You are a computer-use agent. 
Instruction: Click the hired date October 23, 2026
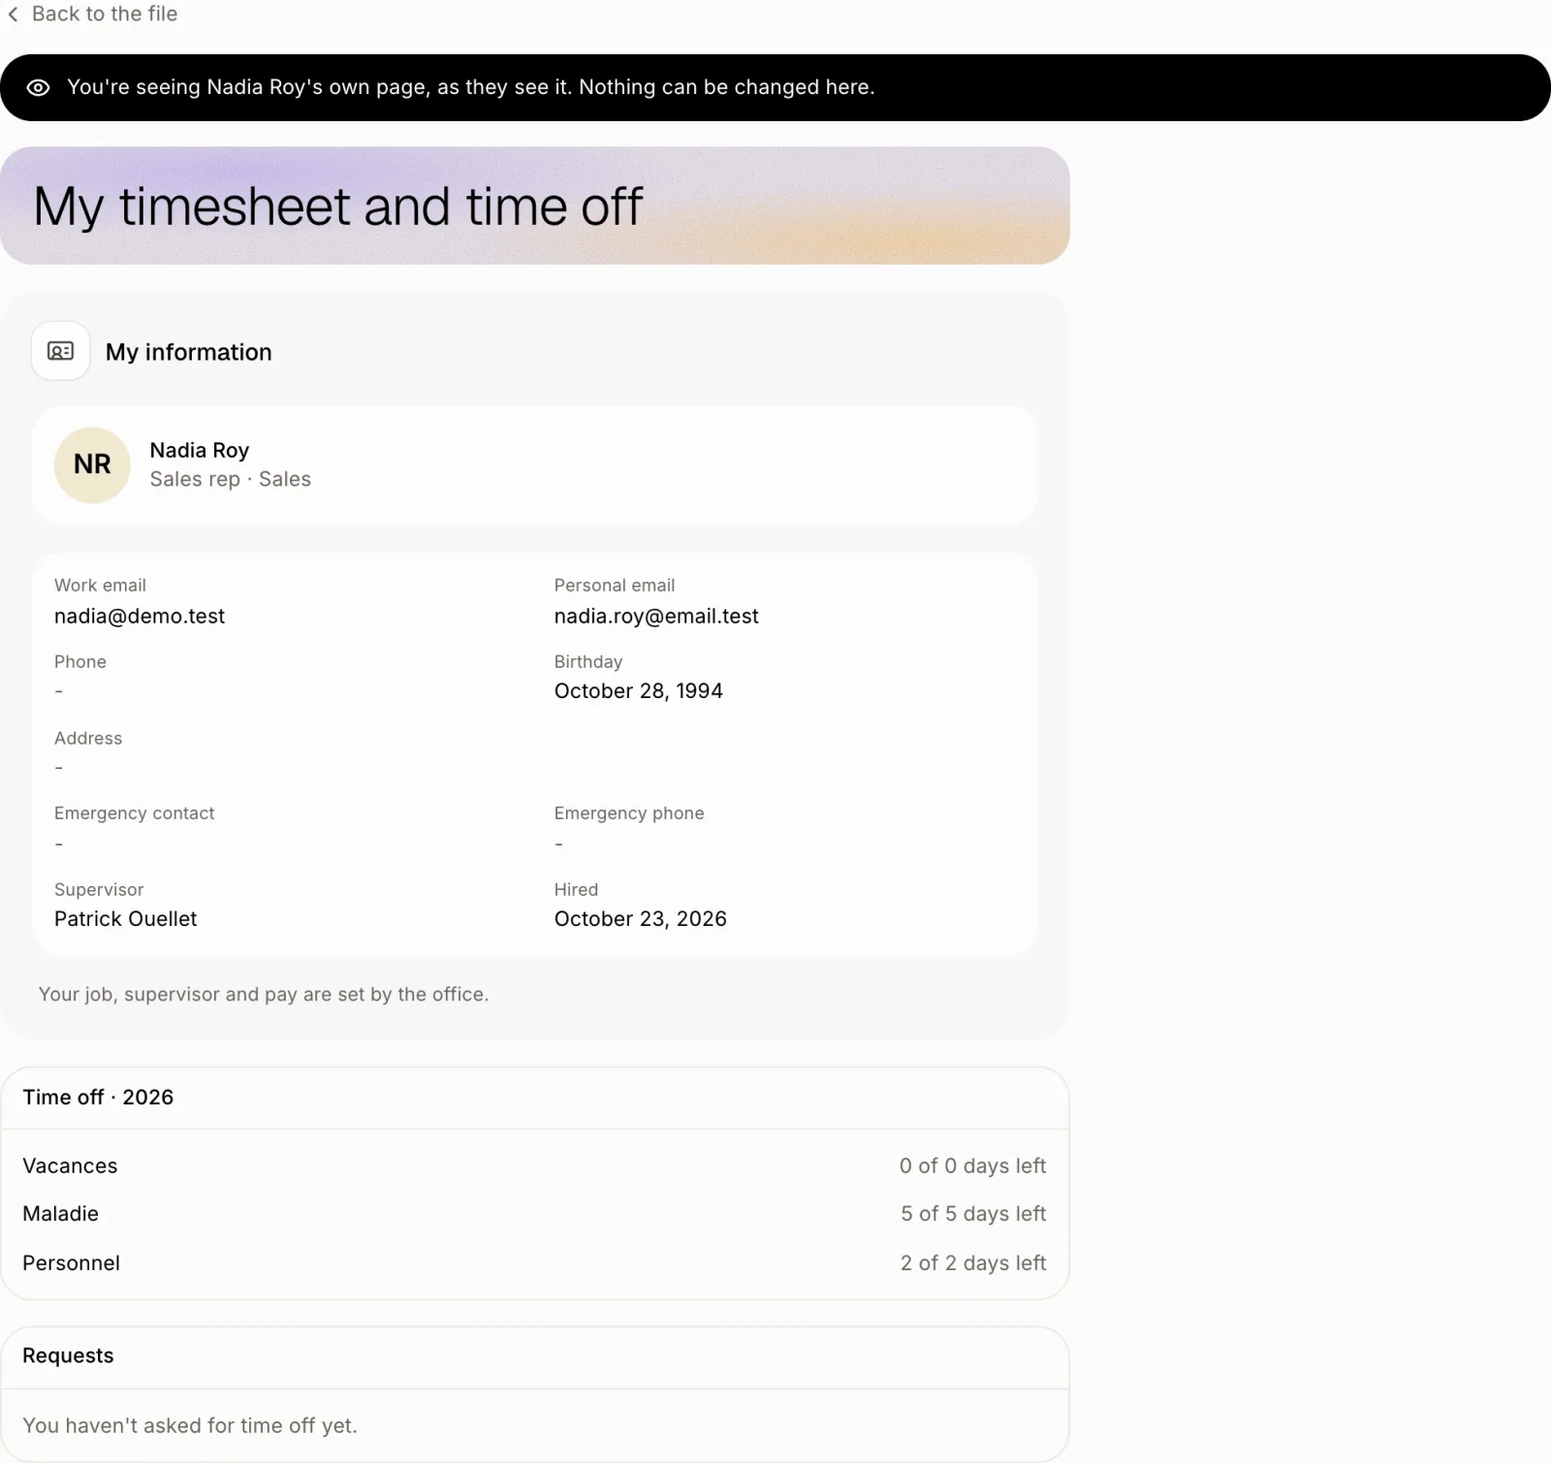pos(641,919)
